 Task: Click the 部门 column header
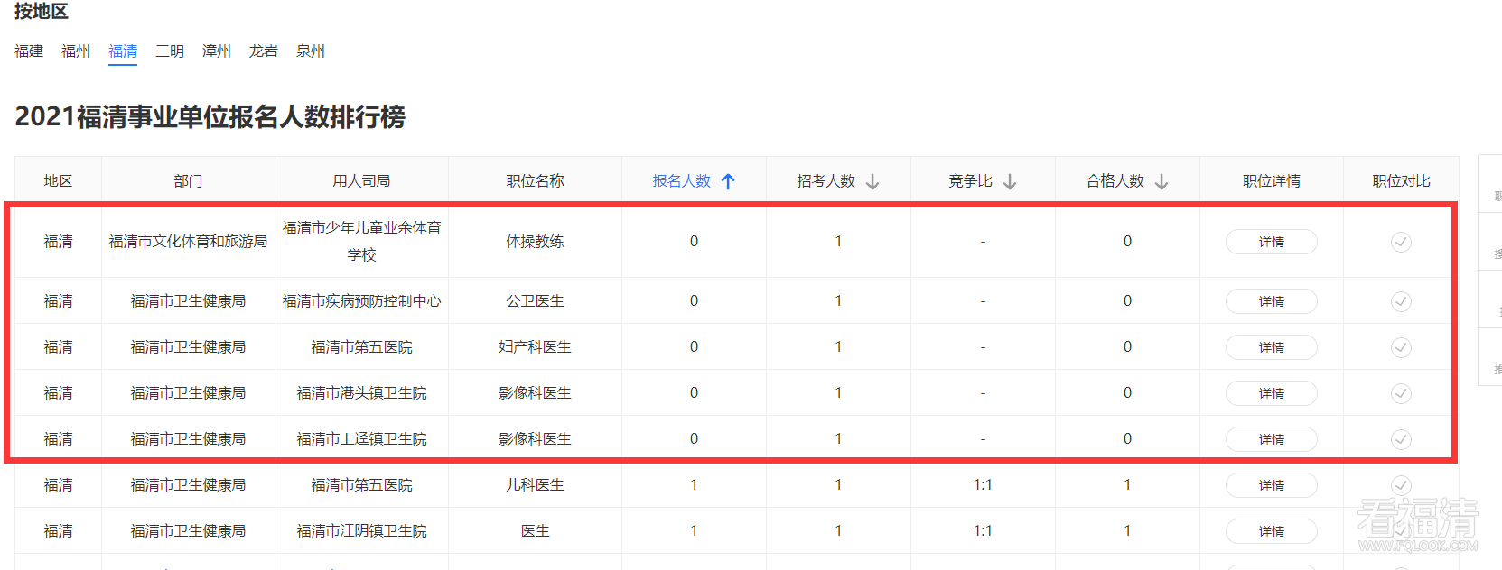pyautogui.click(x=188, y=181)
